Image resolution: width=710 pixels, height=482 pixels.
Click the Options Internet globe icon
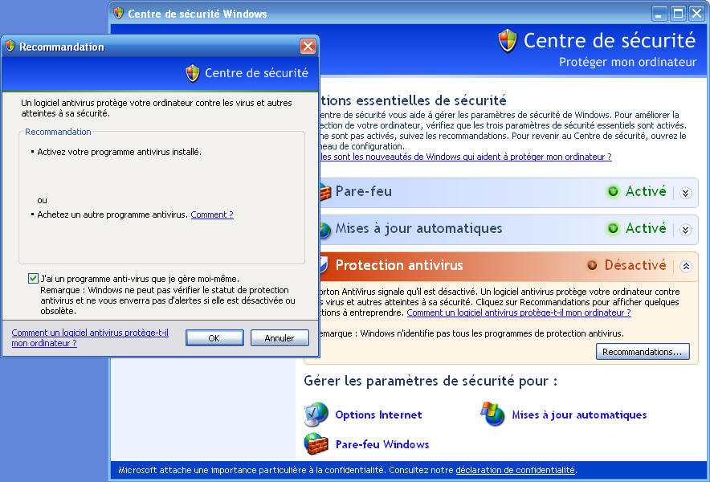tap(316, 415)
